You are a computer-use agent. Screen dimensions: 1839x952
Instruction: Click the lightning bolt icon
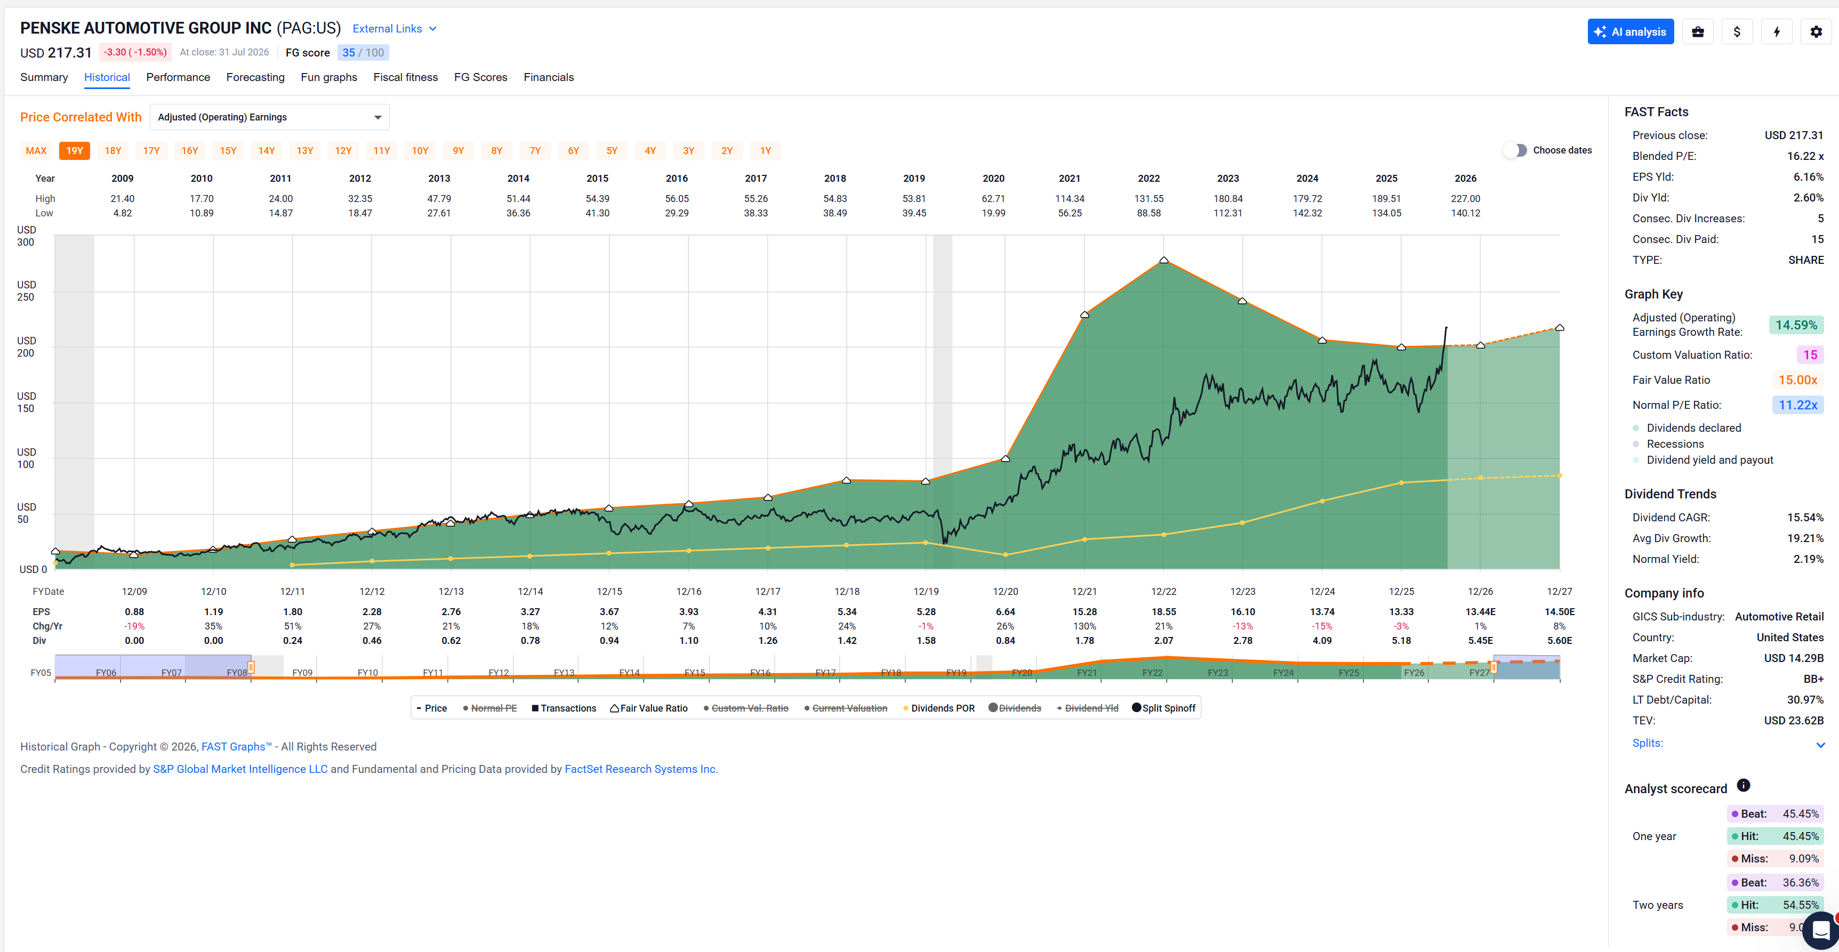pyautogui.click(x=1777, y=31)
